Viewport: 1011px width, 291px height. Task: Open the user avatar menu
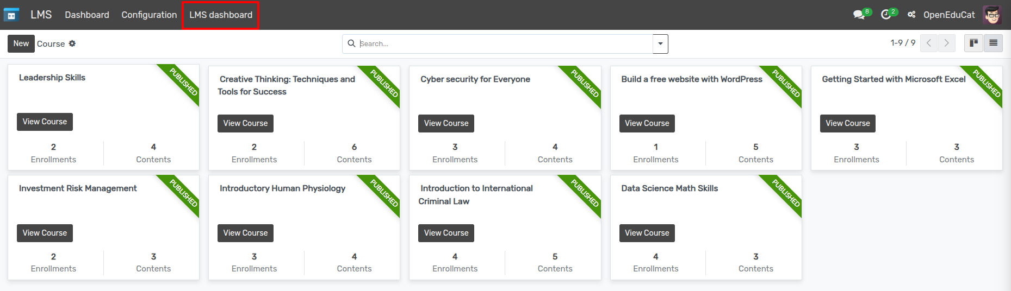tap(992, 15)
